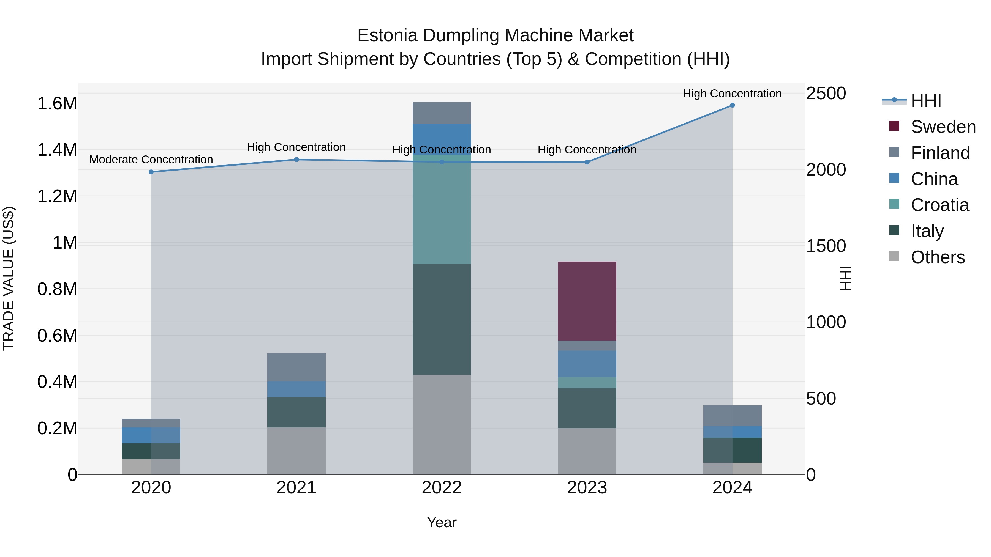Click the 2022 HHI data point
Image resolution: width=991 pixels, height=557 pixels.
tap(442, 162)
